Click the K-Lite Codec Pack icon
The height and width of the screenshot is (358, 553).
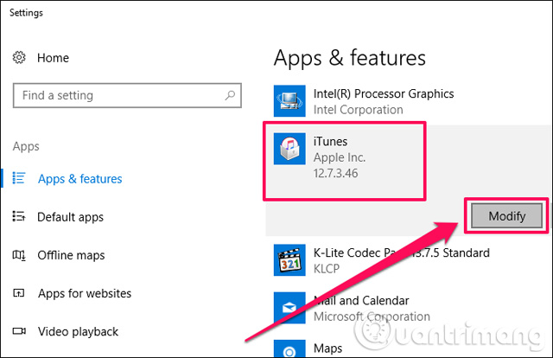[288, 259]
